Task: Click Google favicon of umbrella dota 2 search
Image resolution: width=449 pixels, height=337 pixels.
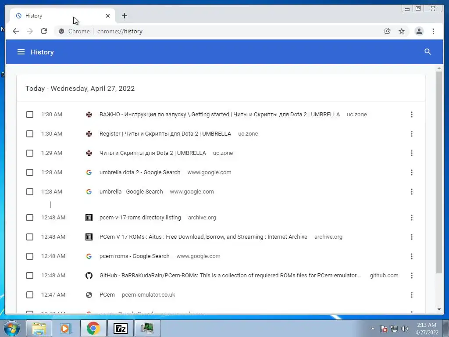Action: (x=89, y=172)
